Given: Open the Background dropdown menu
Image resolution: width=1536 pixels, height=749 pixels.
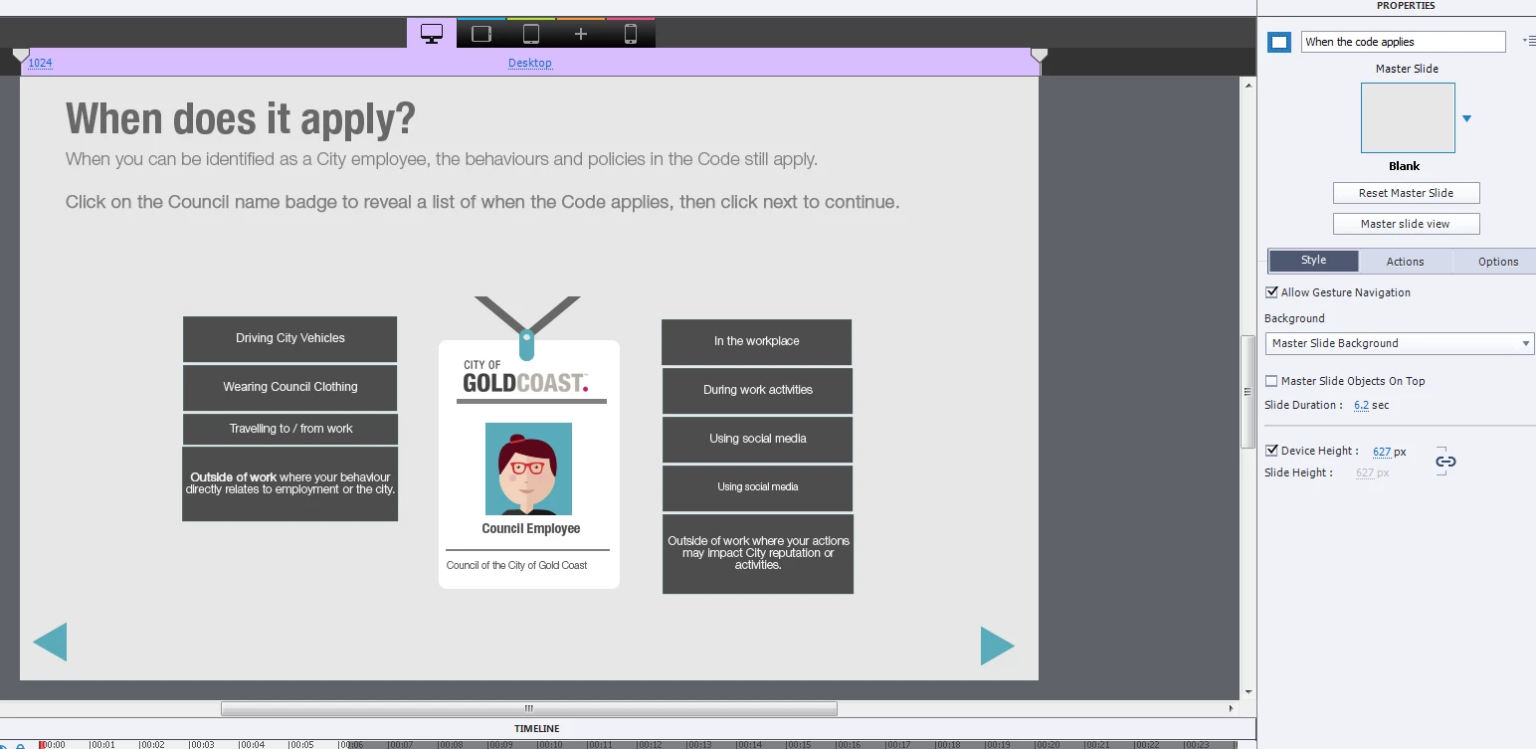Looking at the screenshot, I should [x=1400, y=343].
